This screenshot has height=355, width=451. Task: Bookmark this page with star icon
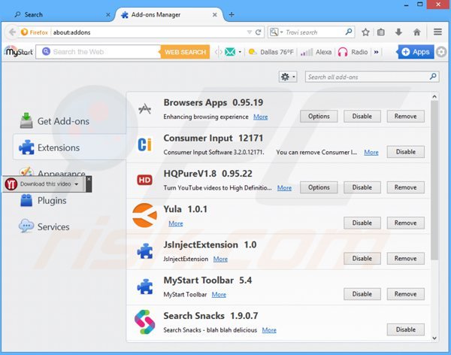(x=365, y=32)
